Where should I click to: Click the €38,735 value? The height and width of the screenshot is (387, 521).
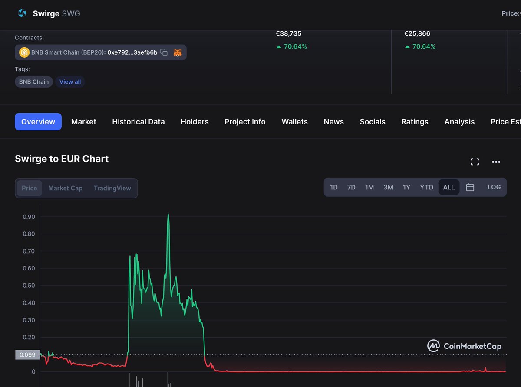click(x=288, y=33)
